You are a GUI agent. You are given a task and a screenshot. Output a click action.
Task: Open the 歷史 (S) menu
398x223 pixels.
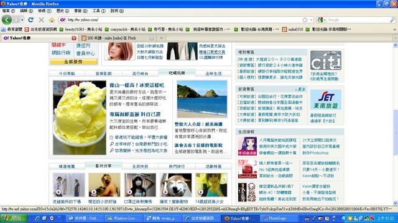[x=63, y=11]
